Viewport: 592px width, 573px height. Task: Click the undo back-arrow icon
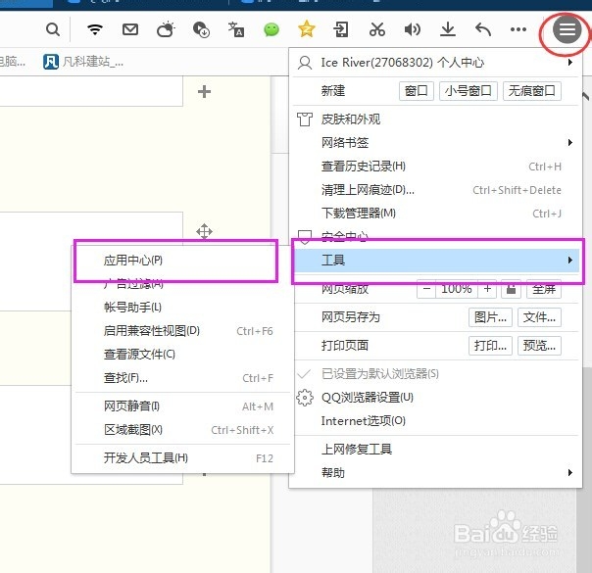tap(483, 29)
